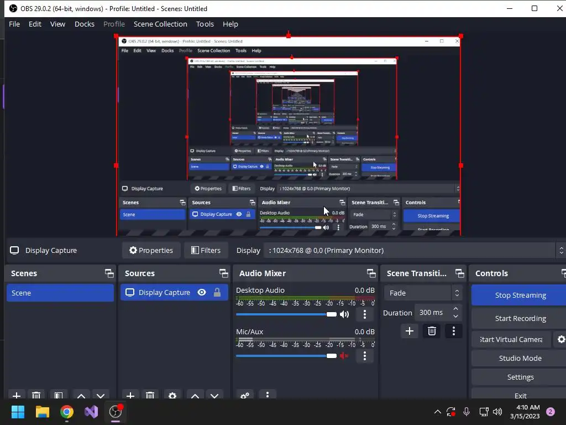
Task: Add a new source with plus
Action: [x=130, y=395]
